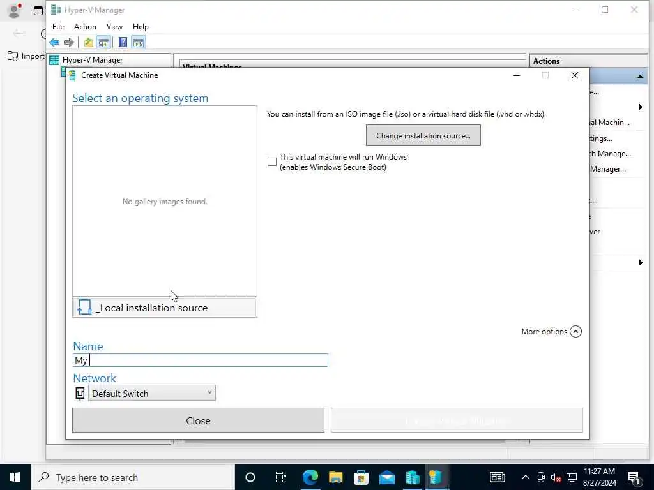Image resolution: width=654 pixels, height=490 pixels.
Task: Toggle Show/Hide Action Pane toolbar icon
Action: [x=139, y=43]
